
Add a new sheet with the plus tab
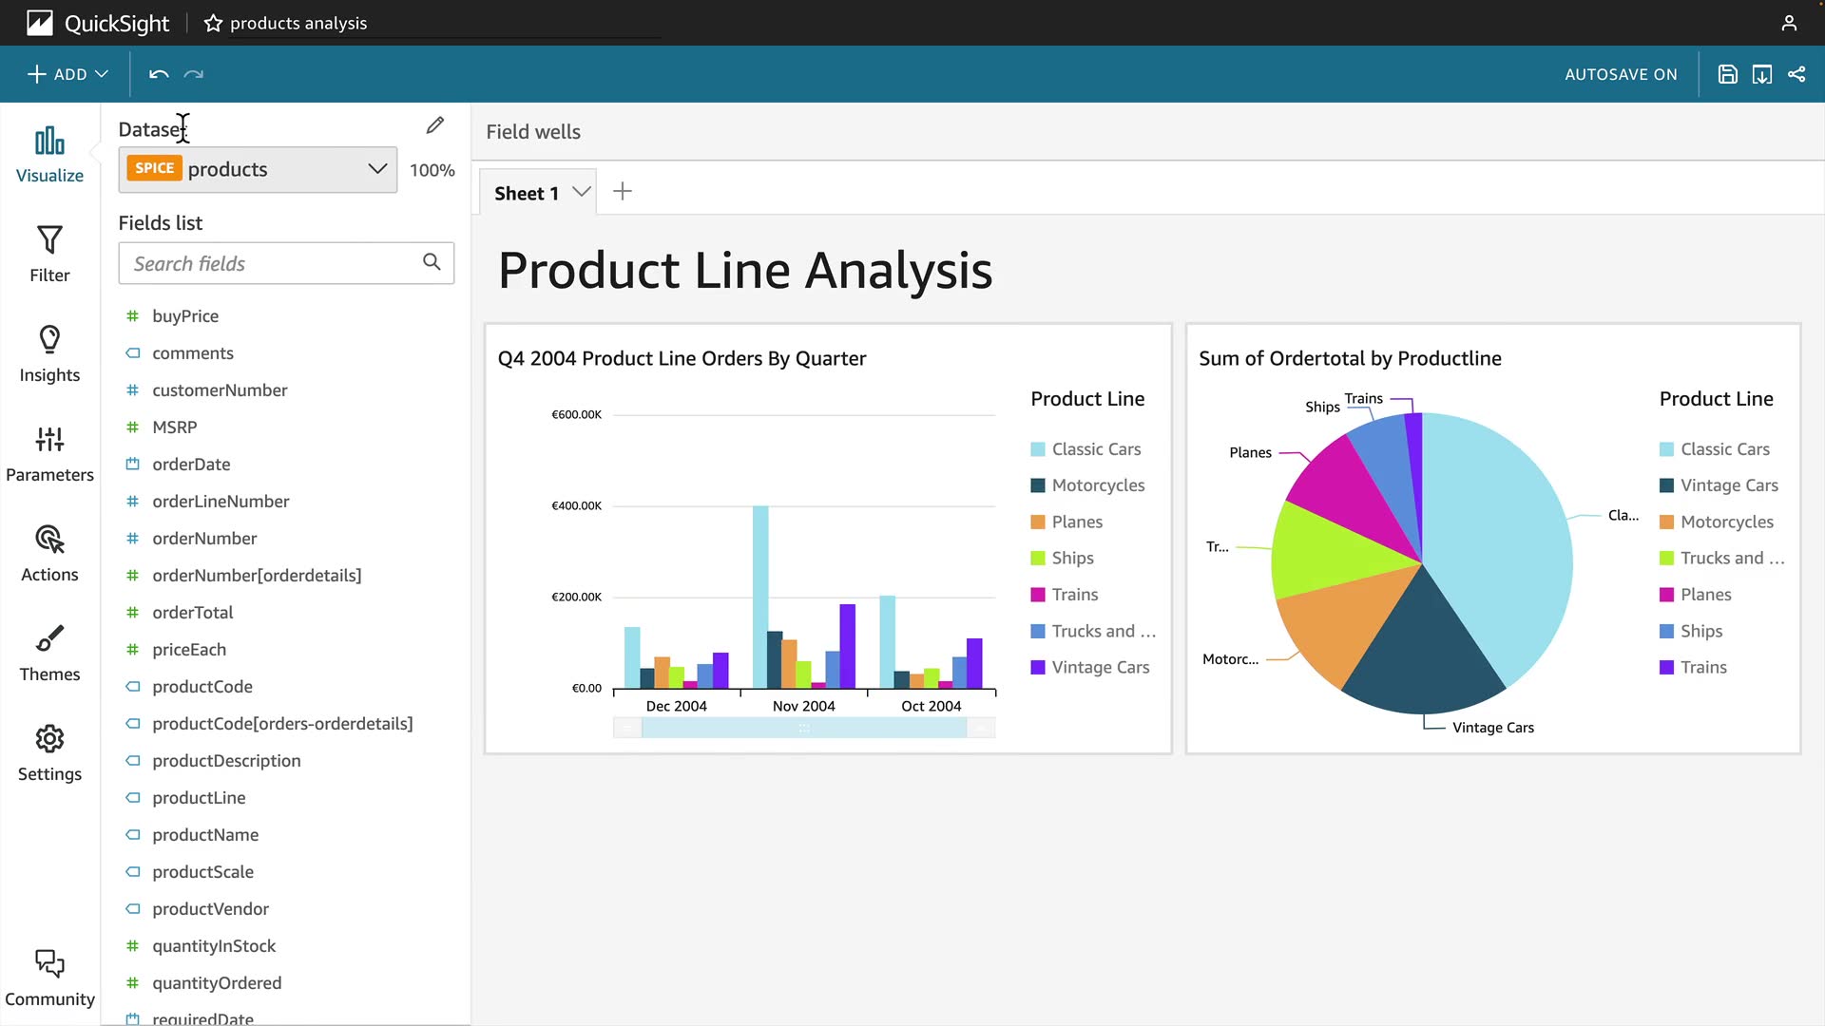coord(623,192)
